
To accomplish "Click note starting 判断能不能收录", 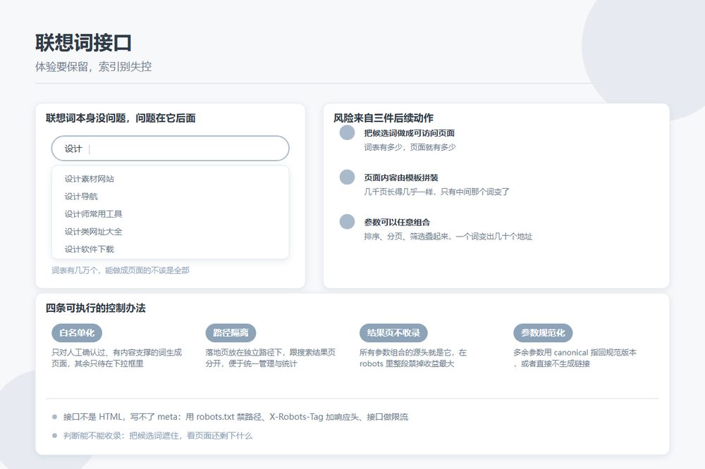I will click(158, 436).
